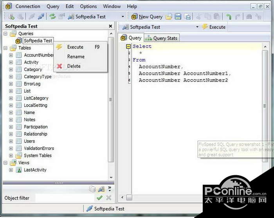This screenshot has width=274, height=218.
Task: Click the tree panel vertical scrollbar
Action: [111, 100]
